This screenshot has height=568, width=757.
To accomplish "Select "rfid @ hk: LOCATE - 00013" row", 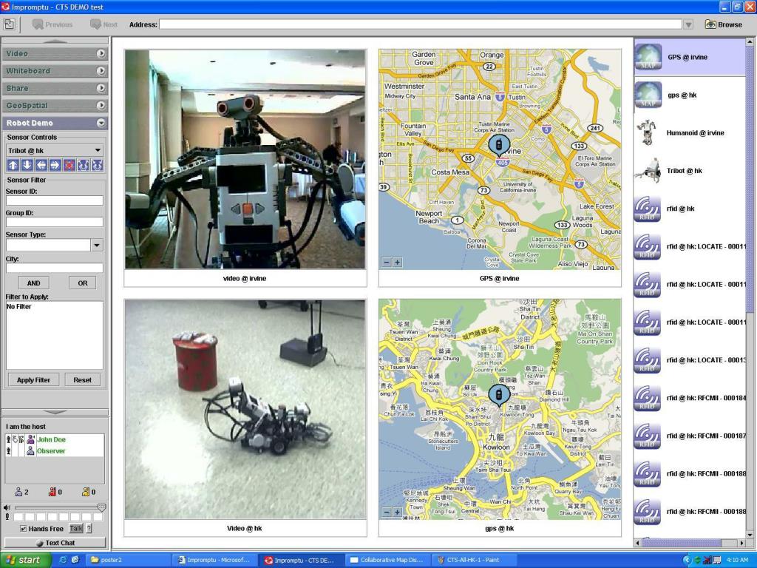I will [690, 360].
